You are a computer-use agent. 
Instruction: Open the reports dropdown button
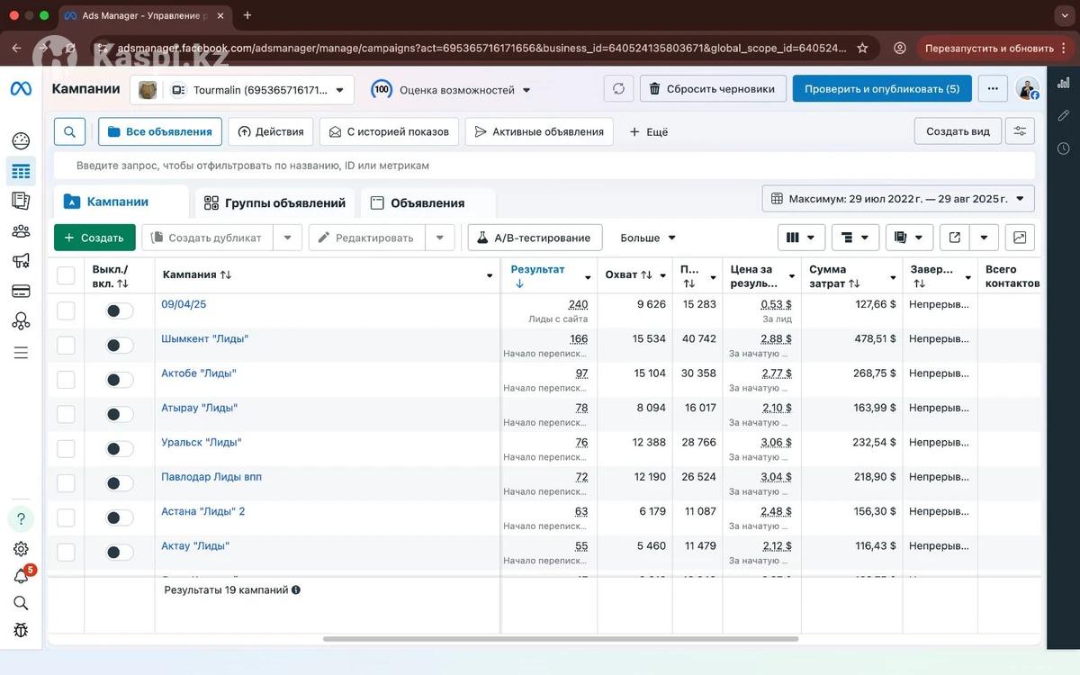click(x=909, y=238)
